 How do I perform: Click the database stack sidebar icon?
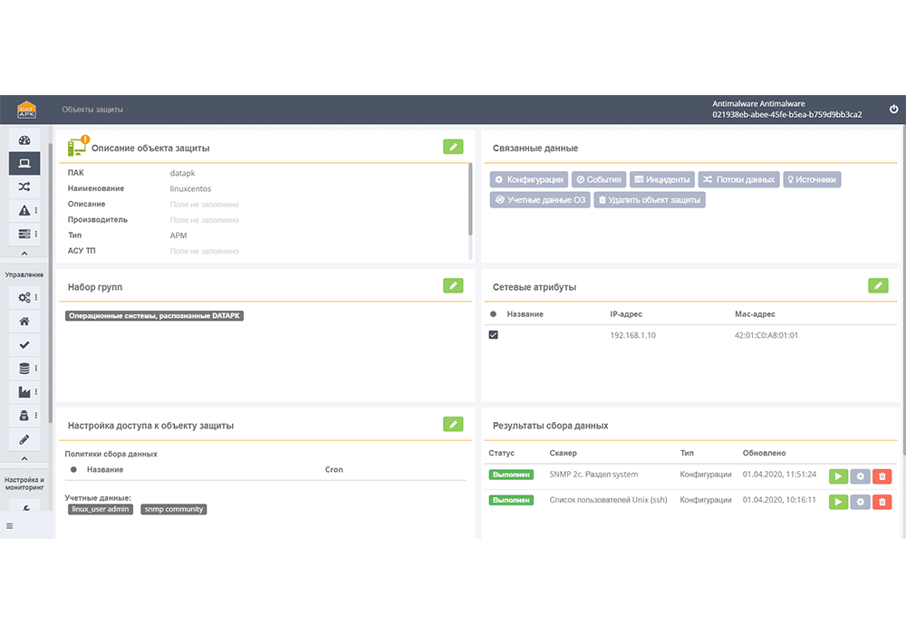point(24,368)
